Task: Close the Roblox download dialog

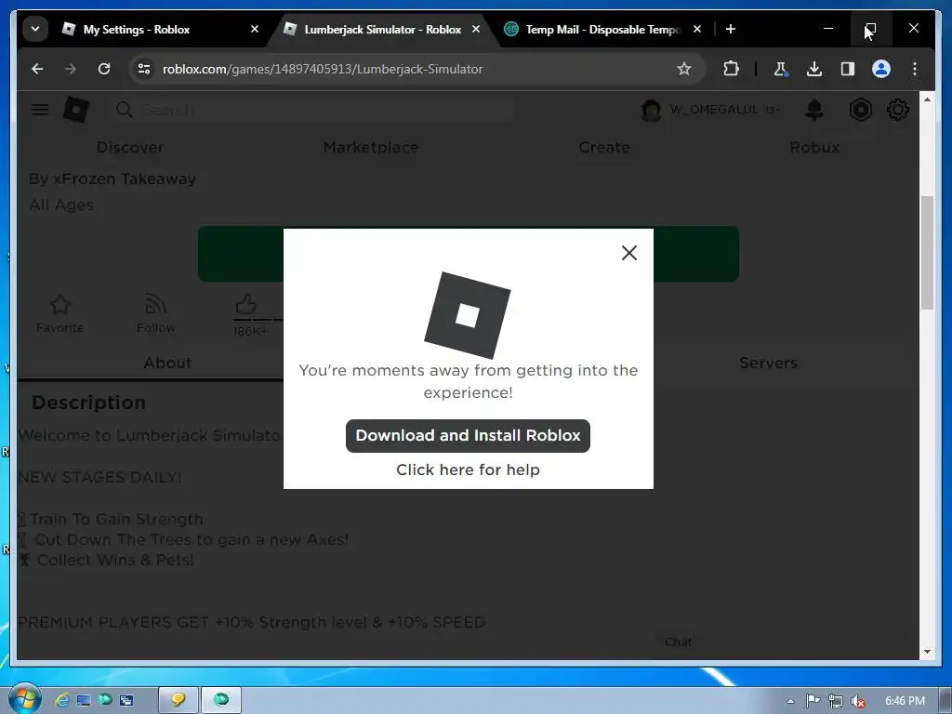Action: [629, 253]
